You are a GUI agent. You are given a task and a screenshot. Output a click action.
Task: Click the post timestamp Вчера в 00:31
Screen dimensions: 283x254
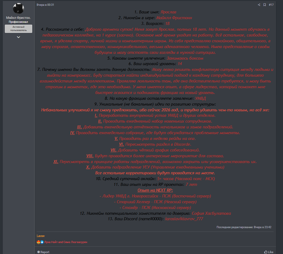click(x=45, y=5)
